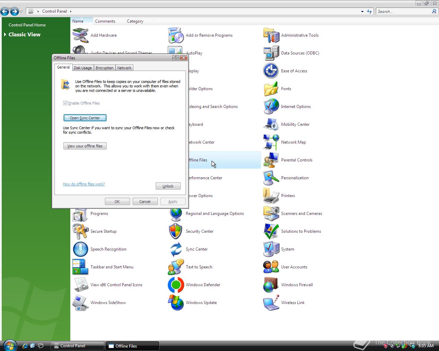
Task: Open the Speech Recognition microphone icon
Action: (80, 249)
